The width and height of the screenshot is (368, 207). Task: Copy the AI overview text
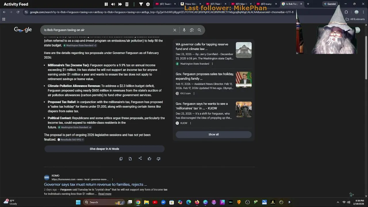121,159
